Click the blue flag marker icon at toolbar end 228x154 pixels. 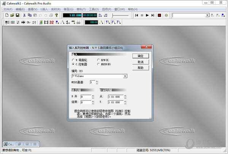click(223, 15)
